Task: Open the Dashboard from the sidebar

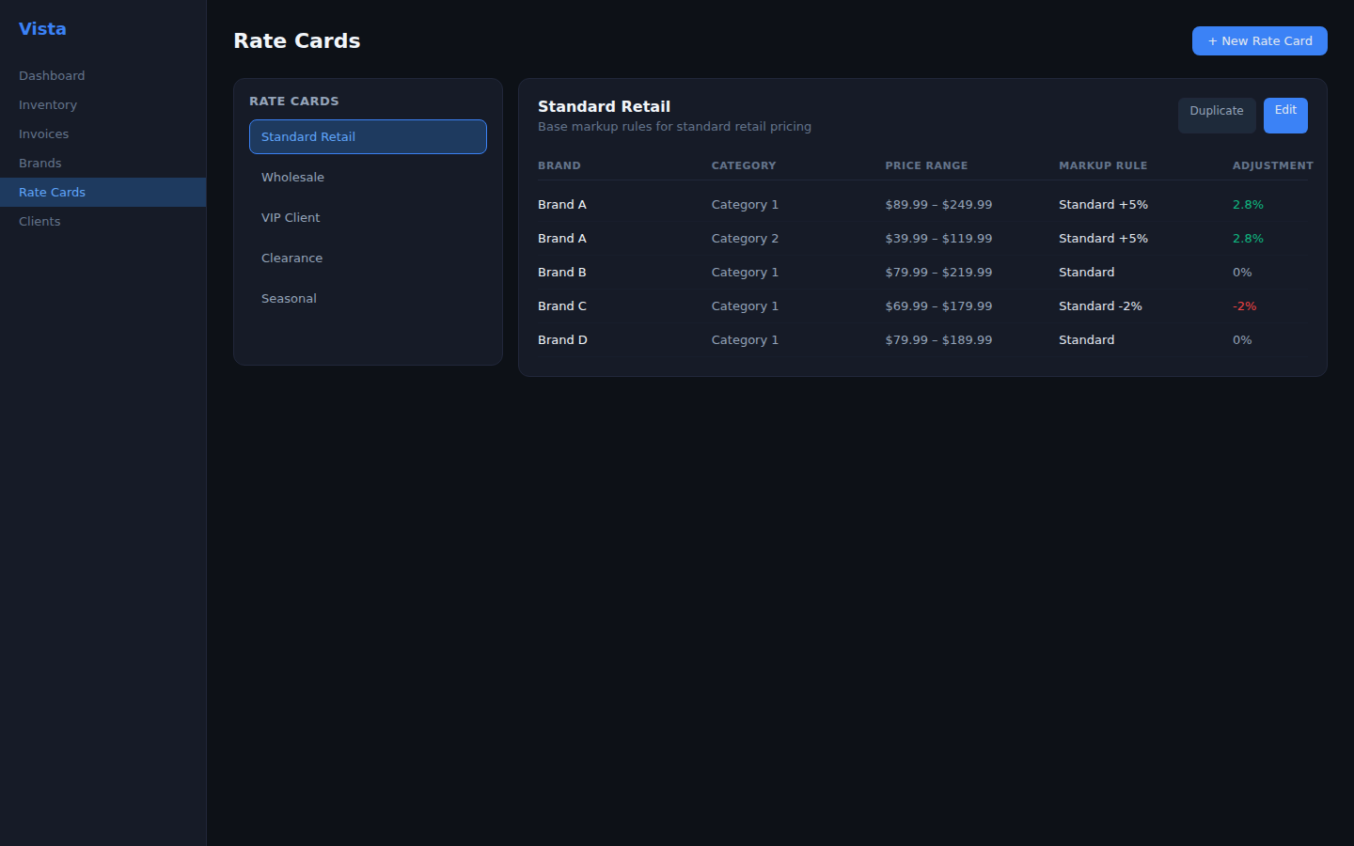Action: pyautogui.click(x=52, y=75)
